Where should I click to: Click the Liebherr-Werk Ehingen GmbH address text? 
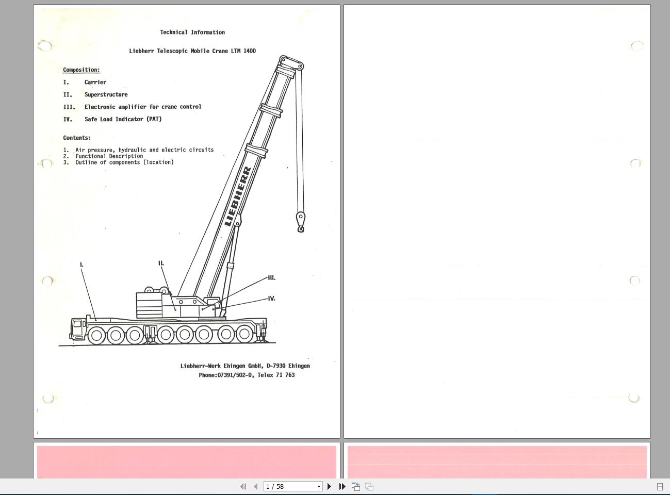coord(246,366)
